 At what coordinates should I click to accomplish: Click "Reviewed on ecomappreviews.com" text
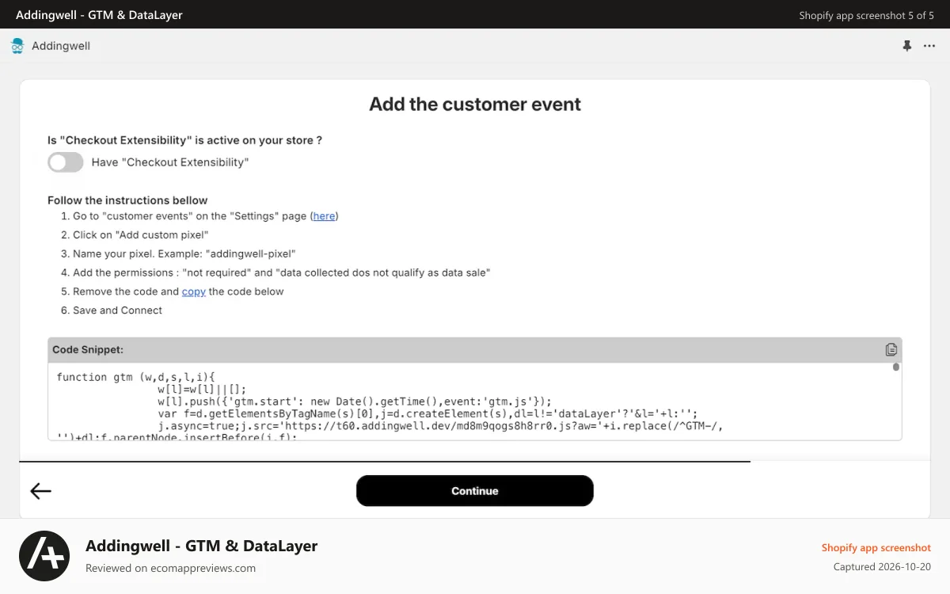coord(170,568)
